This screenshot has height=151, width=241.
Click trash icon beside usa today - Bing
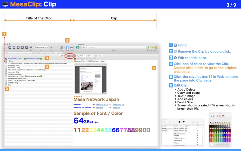[6, 72]
